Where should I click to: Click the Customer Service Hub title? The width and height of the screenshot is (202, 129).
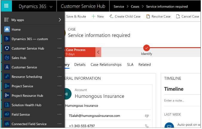pyautogui.click(x=83, y=6)
